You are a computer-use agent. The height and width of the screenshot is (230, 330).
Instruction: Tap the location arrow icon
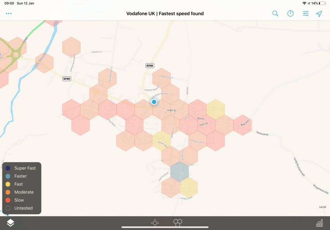(319, 14)
